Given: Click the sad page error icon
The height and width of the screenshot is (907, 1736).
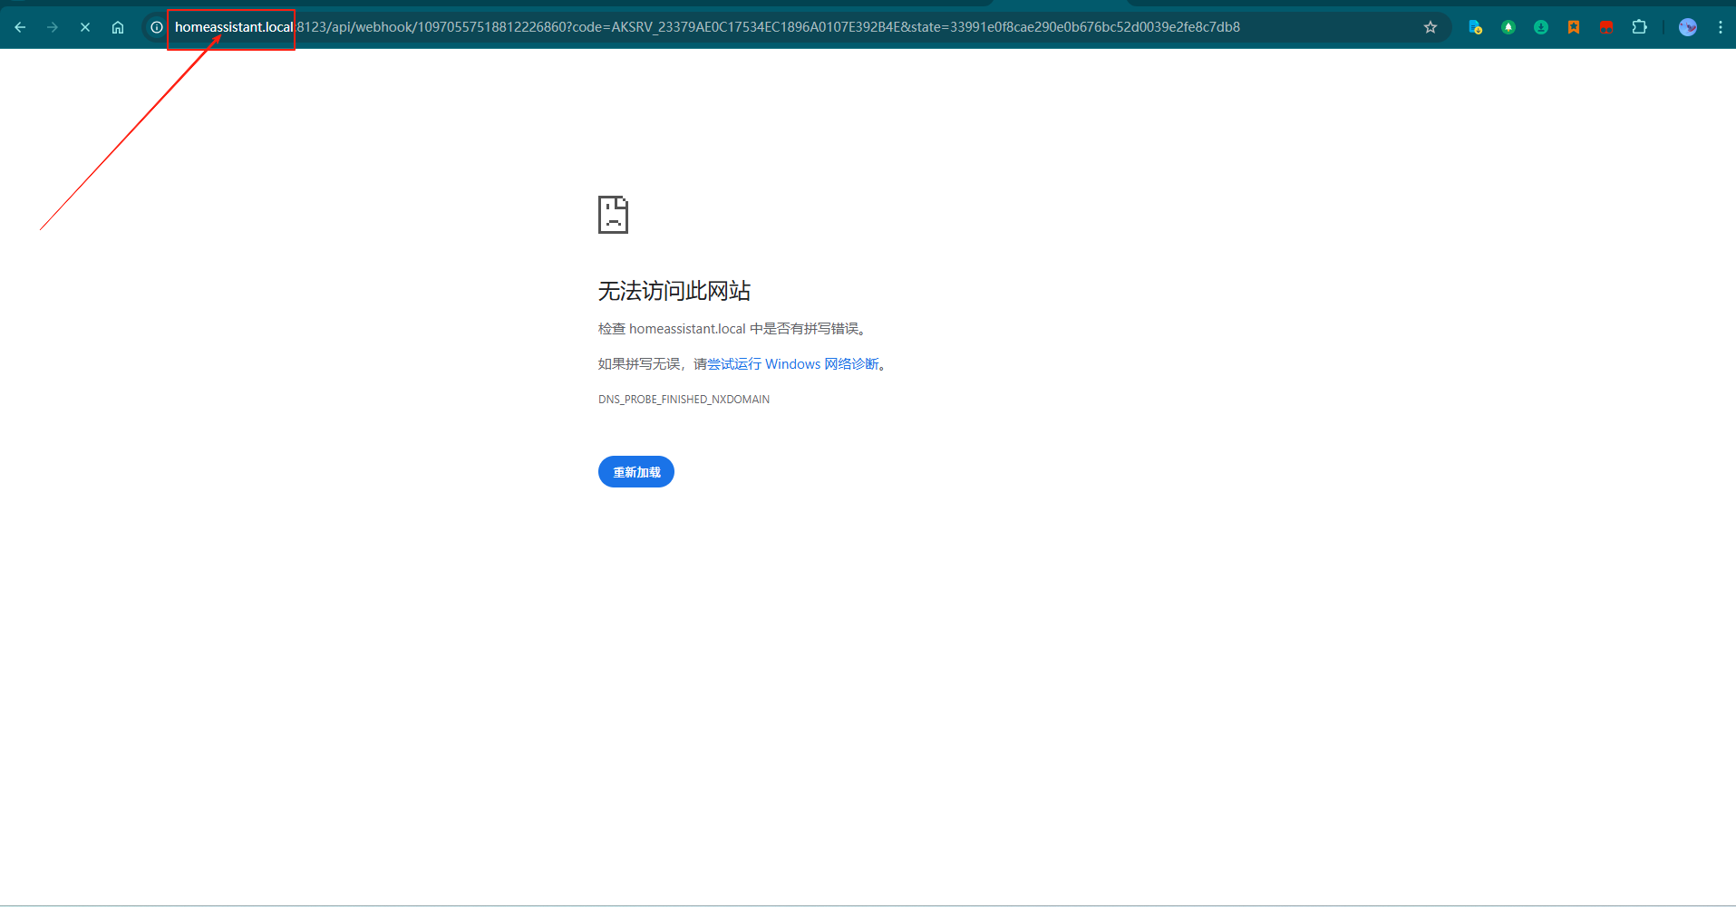Looking at the screenshot, I should [613, 215].
